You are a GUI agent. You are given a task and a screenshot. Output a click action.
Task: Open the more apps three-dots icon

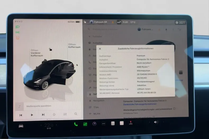point(103,124)
